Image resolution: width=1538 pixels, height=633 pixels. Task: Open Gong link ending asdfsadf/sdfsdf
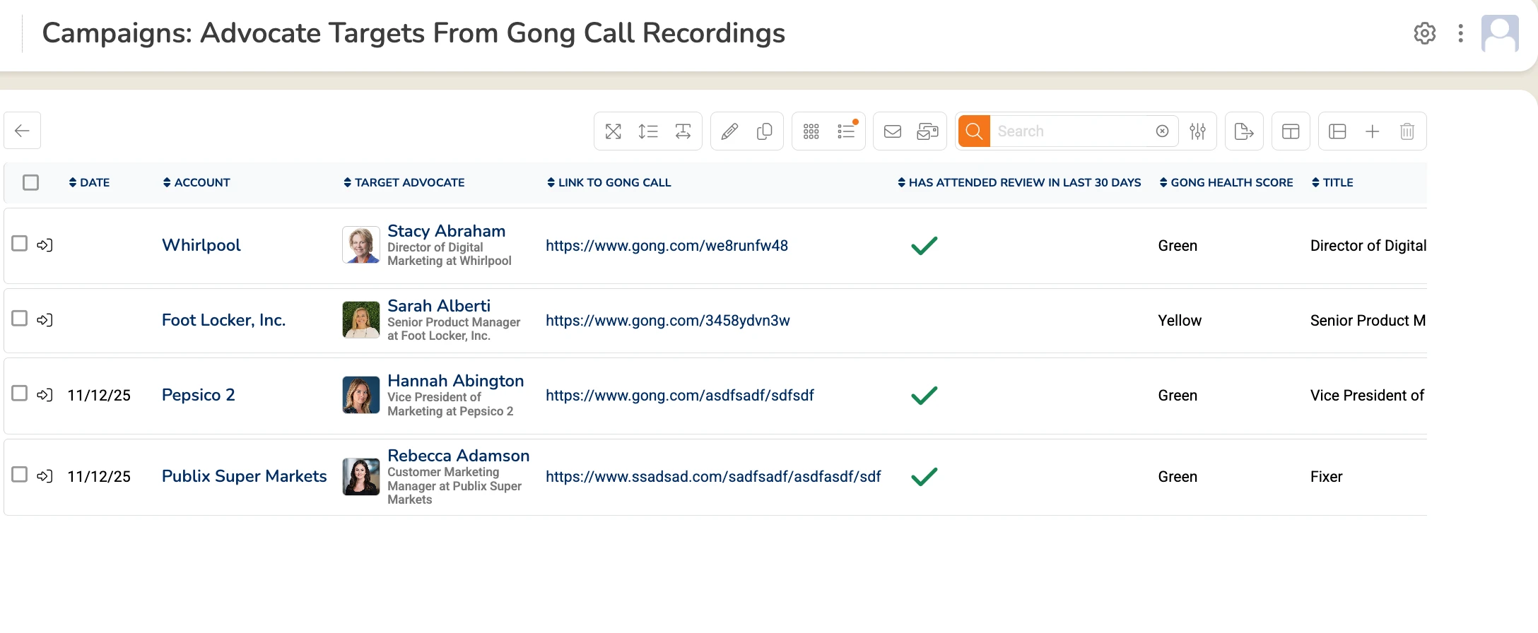(680, 396)
